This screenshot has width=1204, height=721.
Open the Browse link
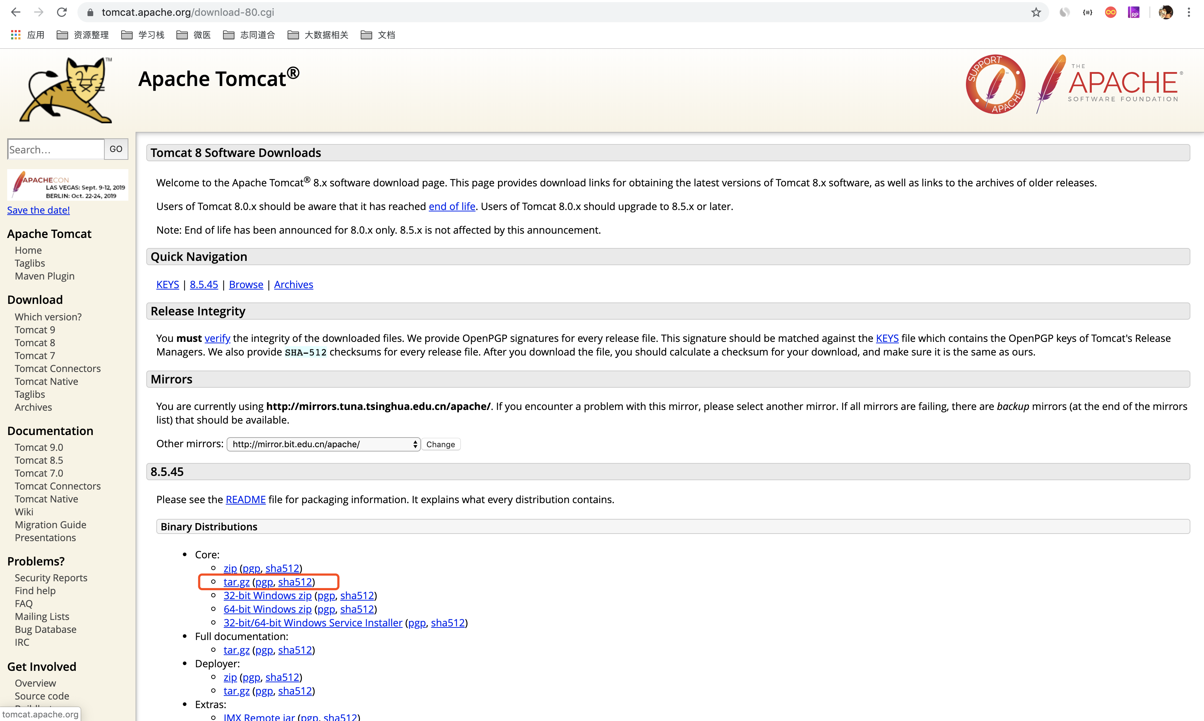pyautogui.click(x=246, y=284)
